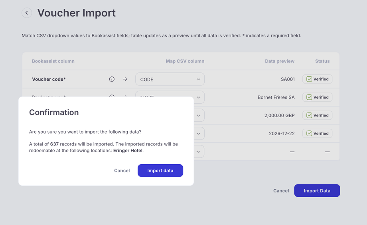
Task: Cancel the Confirmation dialog
Action: pos(122,171)
